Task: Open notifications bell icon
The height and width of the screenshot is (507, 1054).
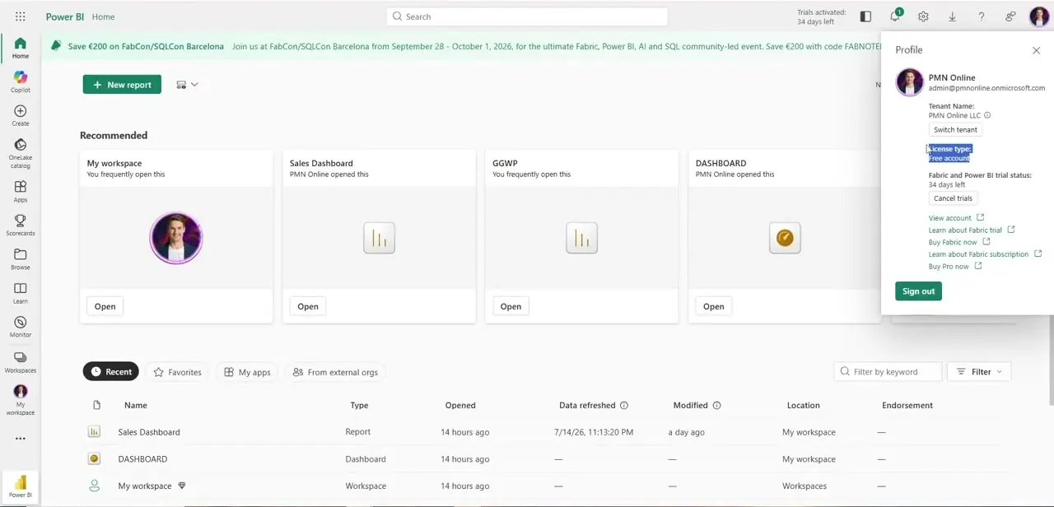Action: click(895, 16)
